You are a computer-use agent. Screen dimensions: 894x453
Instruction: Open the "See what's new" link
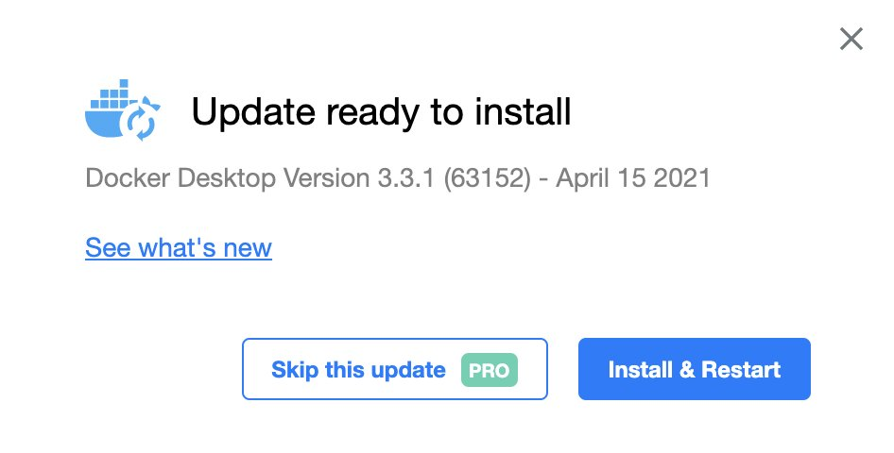click(179, 248)
